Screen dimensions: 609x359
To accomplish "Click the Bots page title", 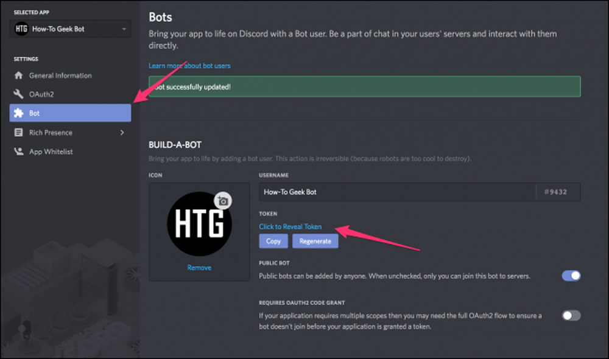I will (160, 17).
